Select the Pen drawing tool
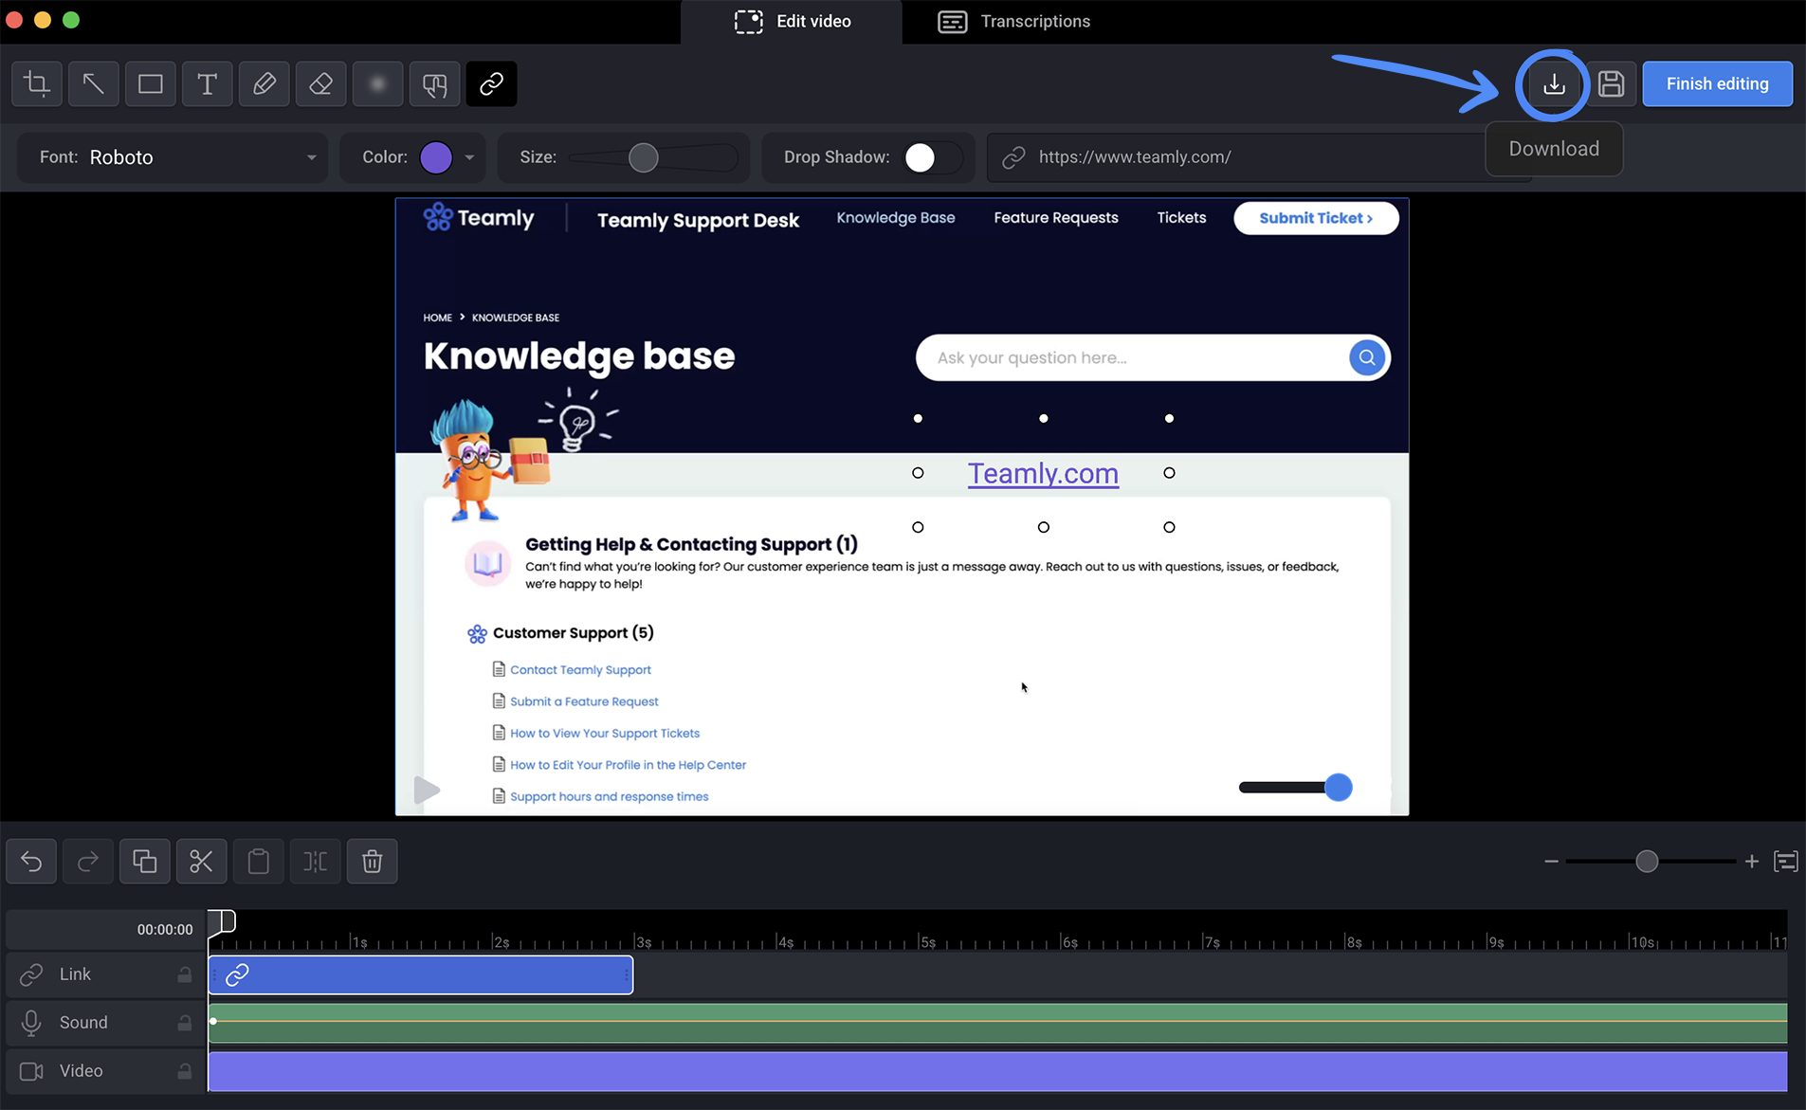The width and height of the screenshot is (1806, 1110). [x=264, y=83]
